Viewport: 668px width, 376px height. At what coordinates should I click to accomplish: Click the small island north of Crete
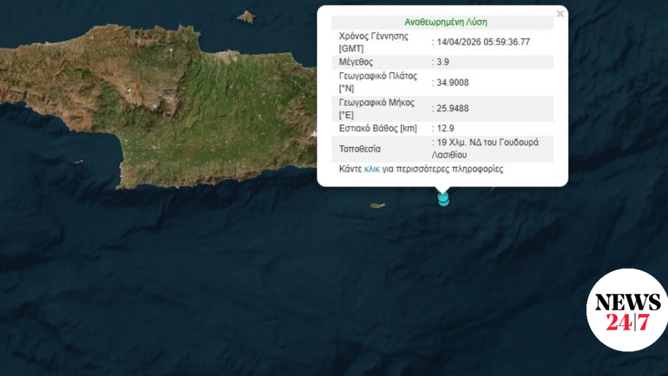point(246,17)
